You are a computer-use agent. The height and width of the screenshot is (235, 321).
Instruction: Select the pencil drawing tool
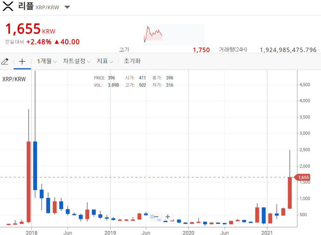[5, 61]
